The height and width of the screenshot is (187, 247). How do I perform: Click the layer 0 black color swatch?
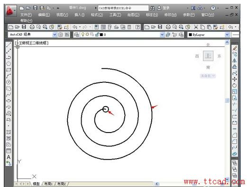(x=101, y=35)
